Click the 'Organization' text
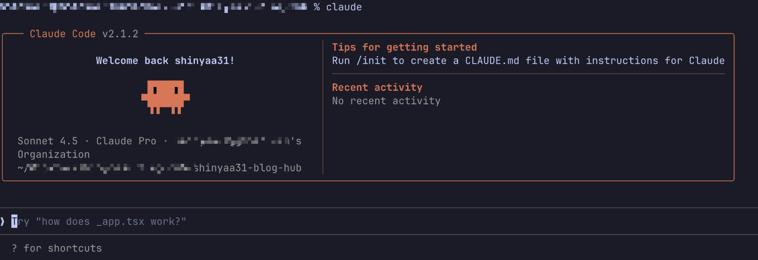The image size is (758, 260). point(54,155)
